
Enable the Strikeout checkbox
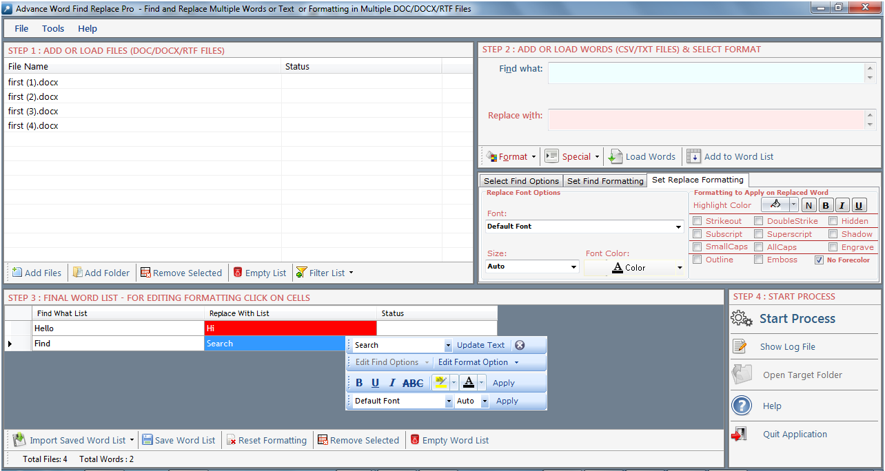pyautogui.click(x=698, y=221)
